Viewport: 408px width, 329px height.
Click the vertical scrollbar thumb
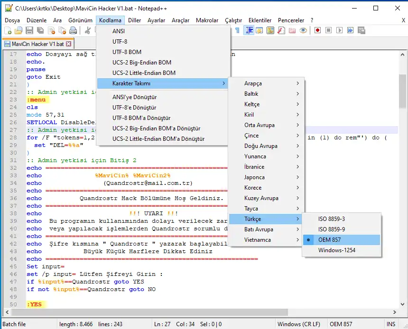click(402, 91)
